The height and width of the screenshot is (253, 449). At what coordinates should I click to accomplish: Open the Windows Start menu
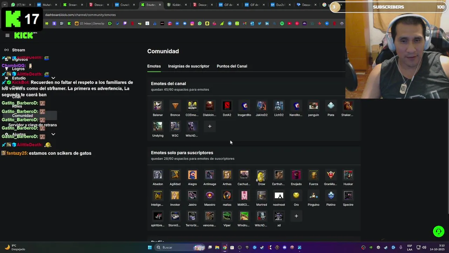[150, 247]
